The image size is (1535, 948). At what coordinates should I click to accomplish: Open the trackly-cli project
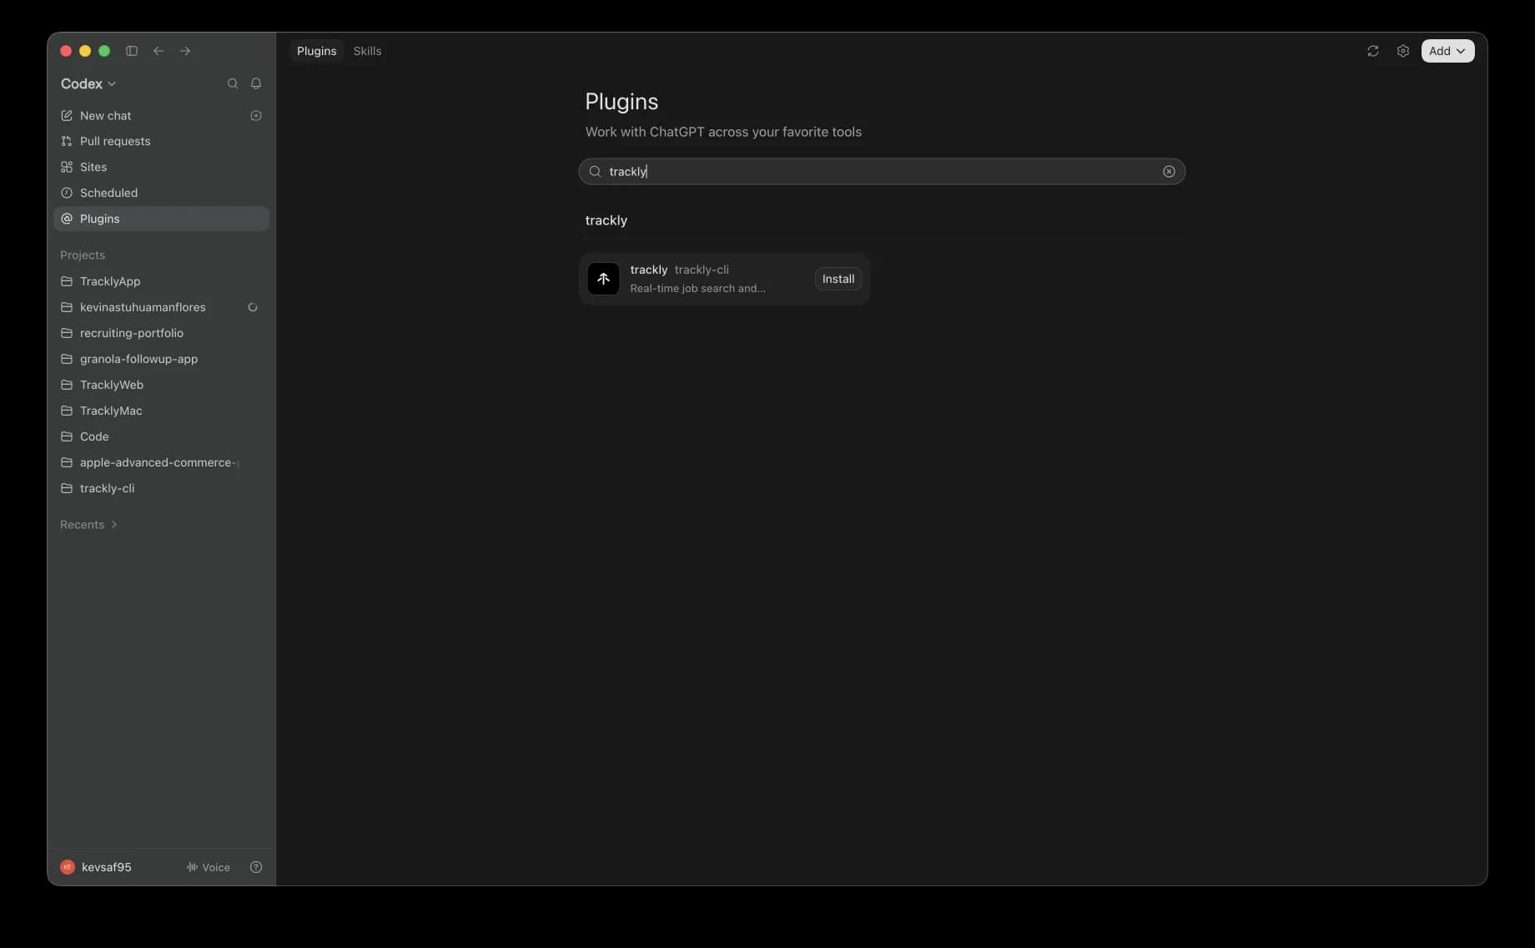161,488
